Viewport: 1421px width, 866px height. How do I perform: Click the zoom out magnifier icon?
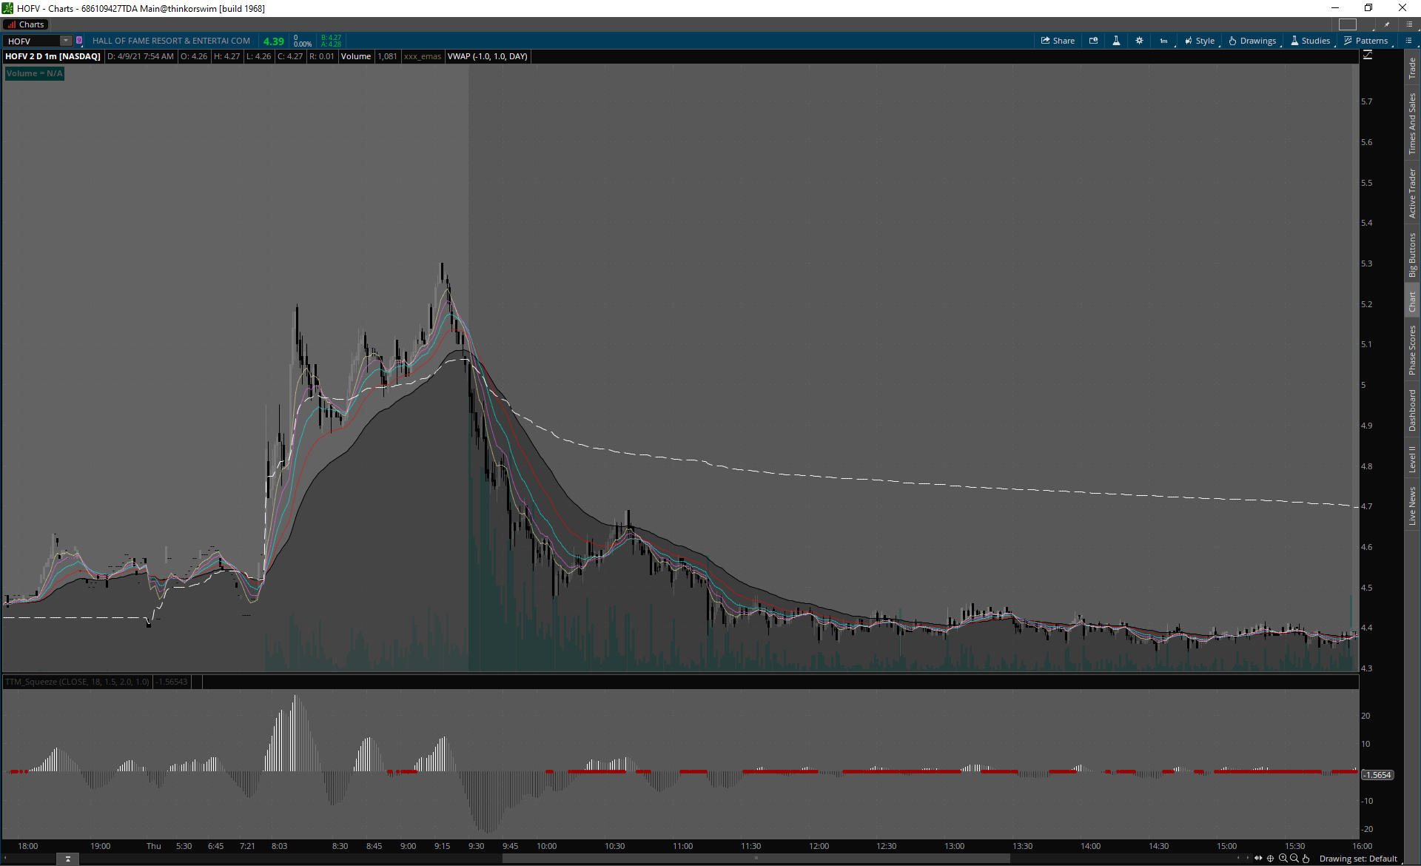pos(1294,859)
